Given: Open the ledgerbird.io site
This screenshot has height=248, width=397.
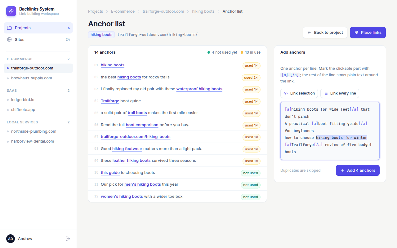Looking at the screenshot, I should (x=38, y=100).
